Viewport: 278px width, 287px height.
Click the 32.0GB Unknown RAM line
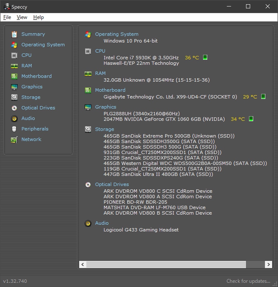point(157,80)
